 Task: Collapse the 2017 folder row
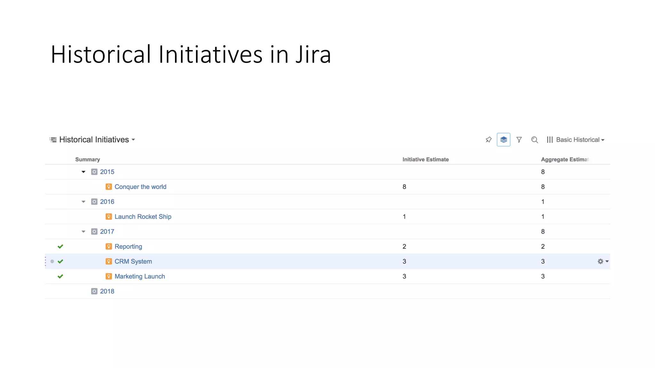(x=83, y=232)
